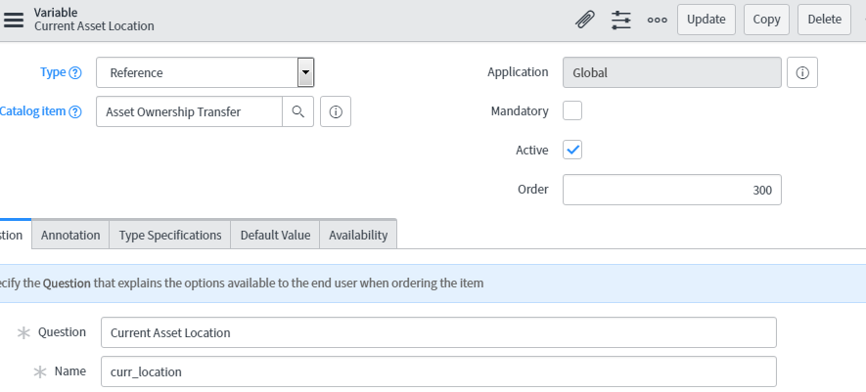Open the Availability tab

click(x=358, y=236)
